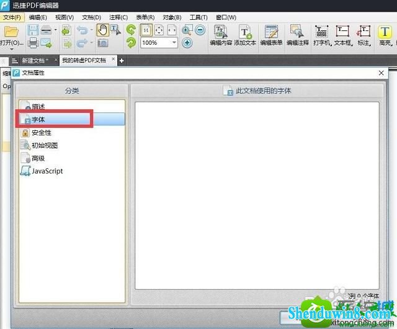This screenshot has width=397, height=329.
Task: Select 高级 category in properties
Action: pos(72,158)
